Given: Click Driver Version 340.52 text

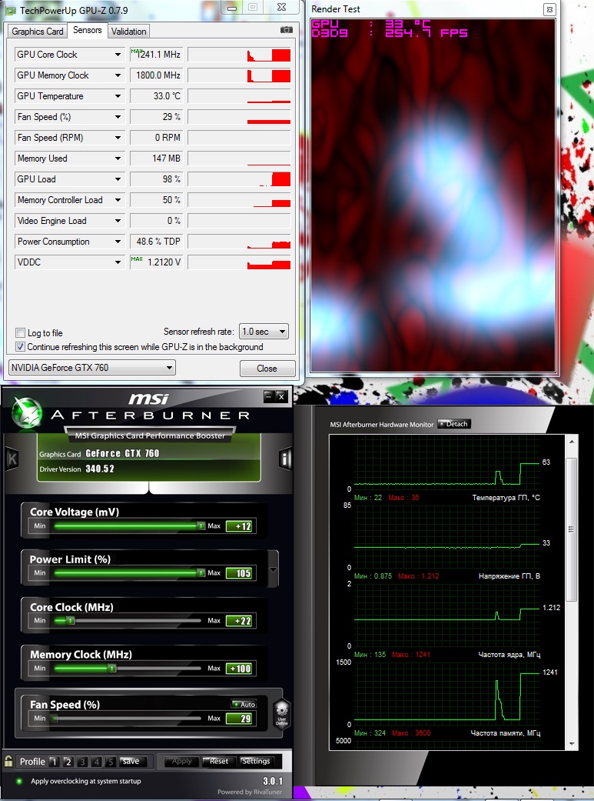Looking at the screenshot, I should (x=77, y=469).
